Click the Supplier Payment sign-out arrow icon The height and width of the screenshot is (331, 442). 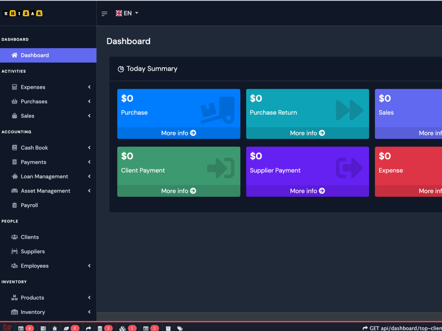(x=350, y=168)
